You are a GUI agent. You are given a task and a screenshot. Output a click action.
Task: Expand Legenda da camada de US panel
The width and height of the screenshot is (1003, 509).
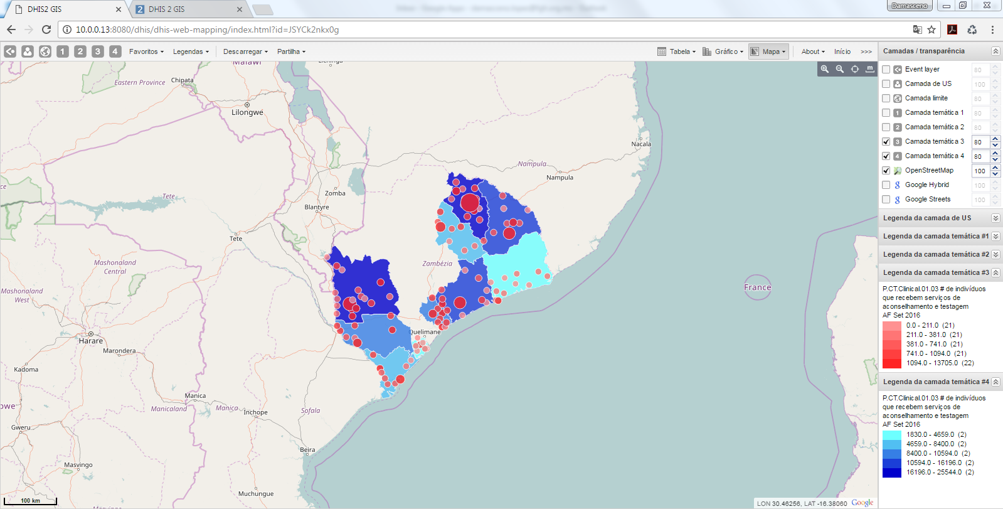[995, 218]
